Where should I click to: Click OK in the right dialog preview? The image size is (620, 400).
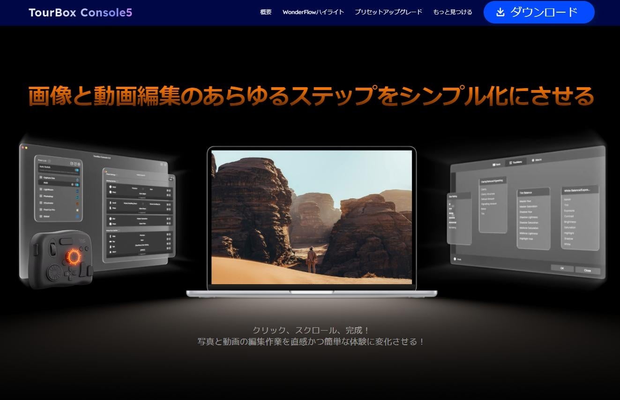tap(562, 268)
